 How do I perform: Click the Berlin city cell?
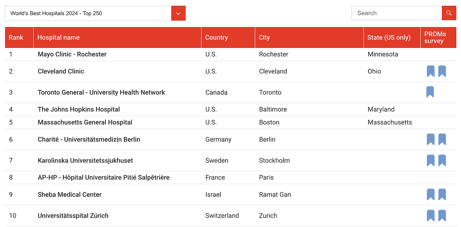(x=267, y=140)
